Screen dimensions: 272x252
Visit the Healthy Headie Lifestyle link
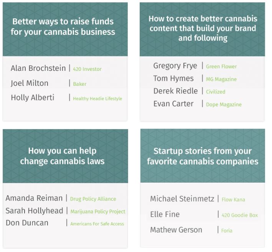97,98
